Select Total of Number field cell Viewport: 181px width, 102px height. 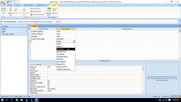pyautogui.click(x=43, y=39)
